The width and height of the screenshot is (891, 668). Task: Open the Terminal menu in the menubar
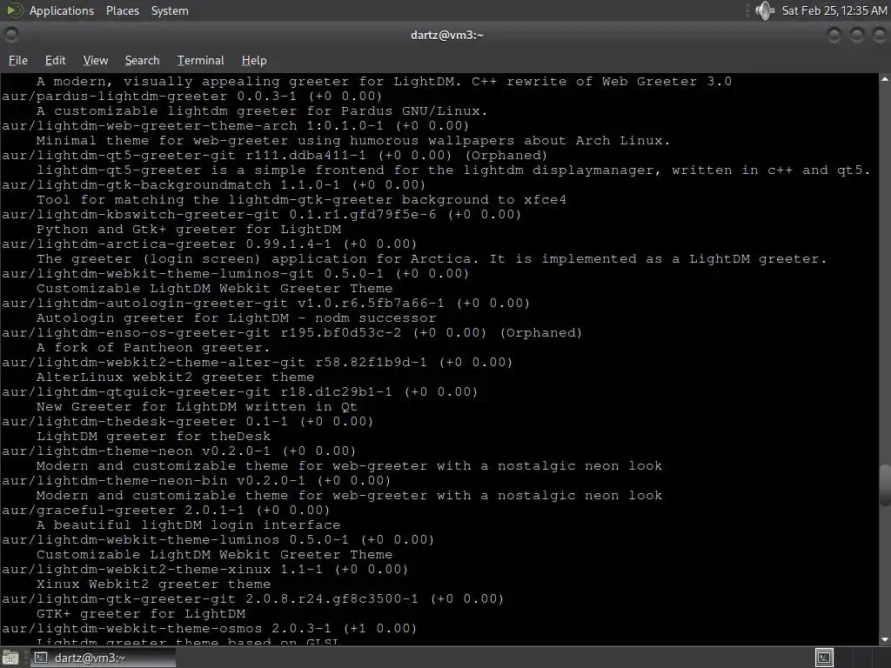tap(201, 60)
